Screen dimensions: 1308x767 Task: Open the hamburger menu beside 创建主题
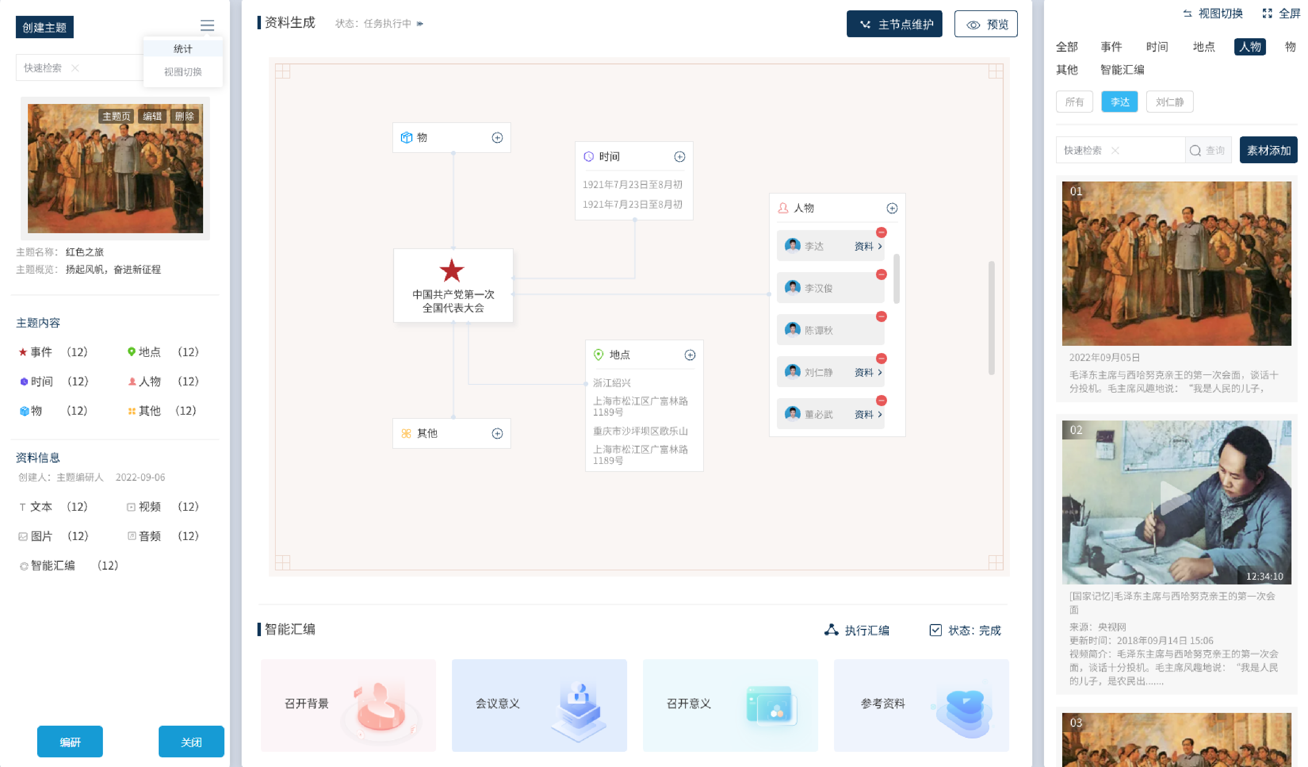click(207, 25)
